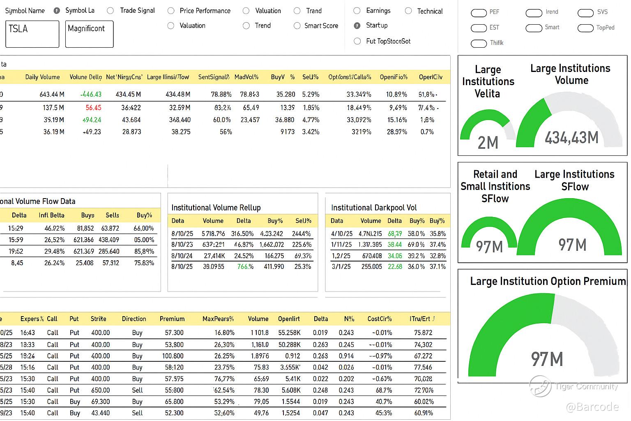Sort by the Daily Volume column header
This screenshot has width=631, height=421.
tap(42, 77)
